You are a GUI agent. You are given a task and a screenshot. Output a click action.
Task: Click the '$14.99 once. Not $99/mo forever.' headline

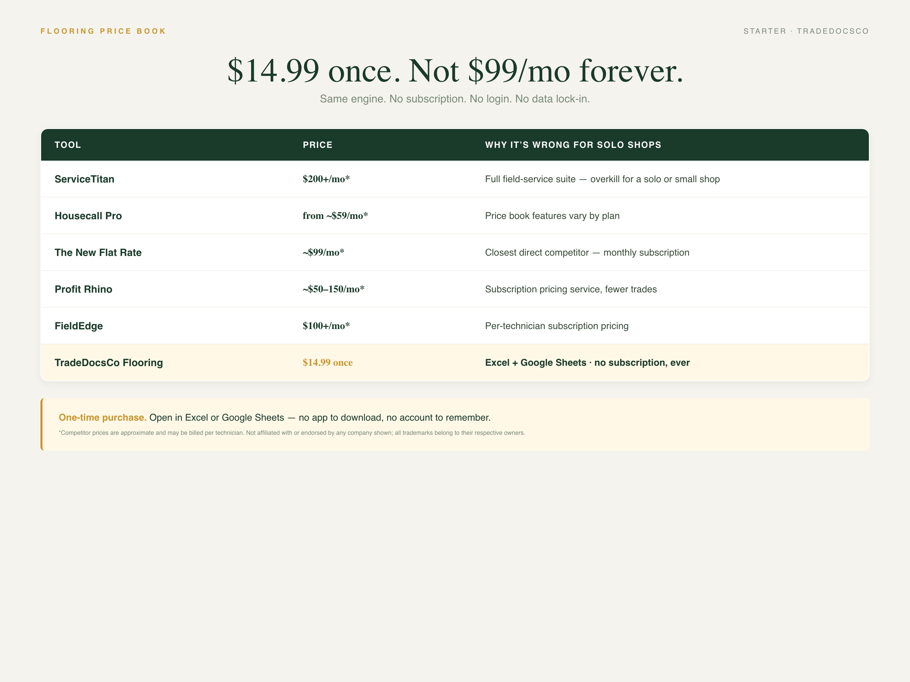tap(455, 71)
